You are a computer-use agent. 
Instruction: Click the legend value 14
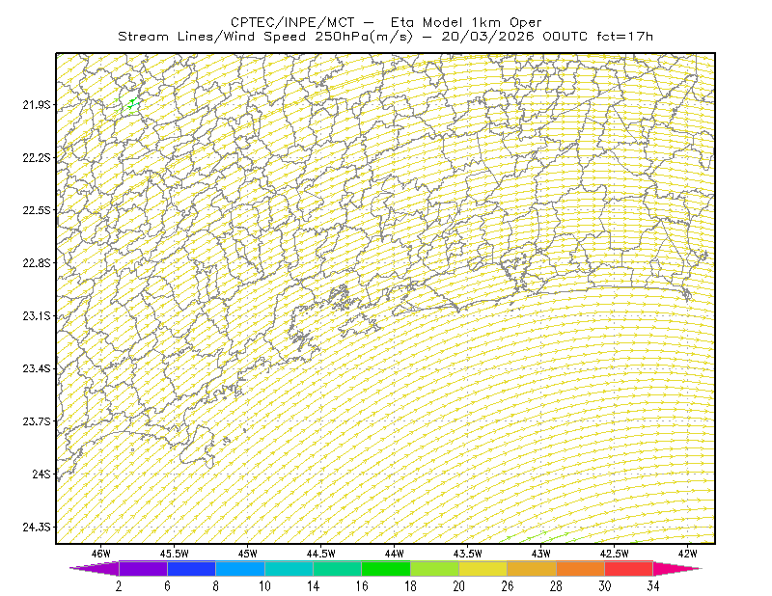(313, 586)
